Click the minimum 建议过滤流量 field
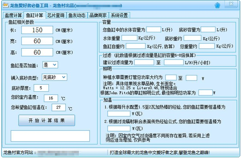The width and height of the screenshot is (241, 158). (144, 62)
